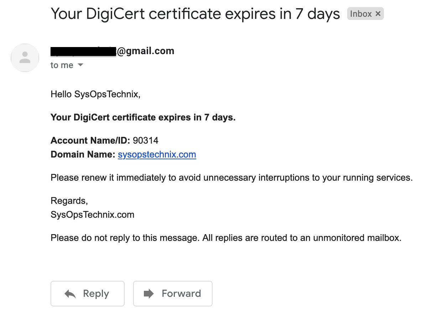Image resolution: width=428 pixels, height=320 pixels.
Task: Click the account ID number 90314
Action: [x=146, y=140]
